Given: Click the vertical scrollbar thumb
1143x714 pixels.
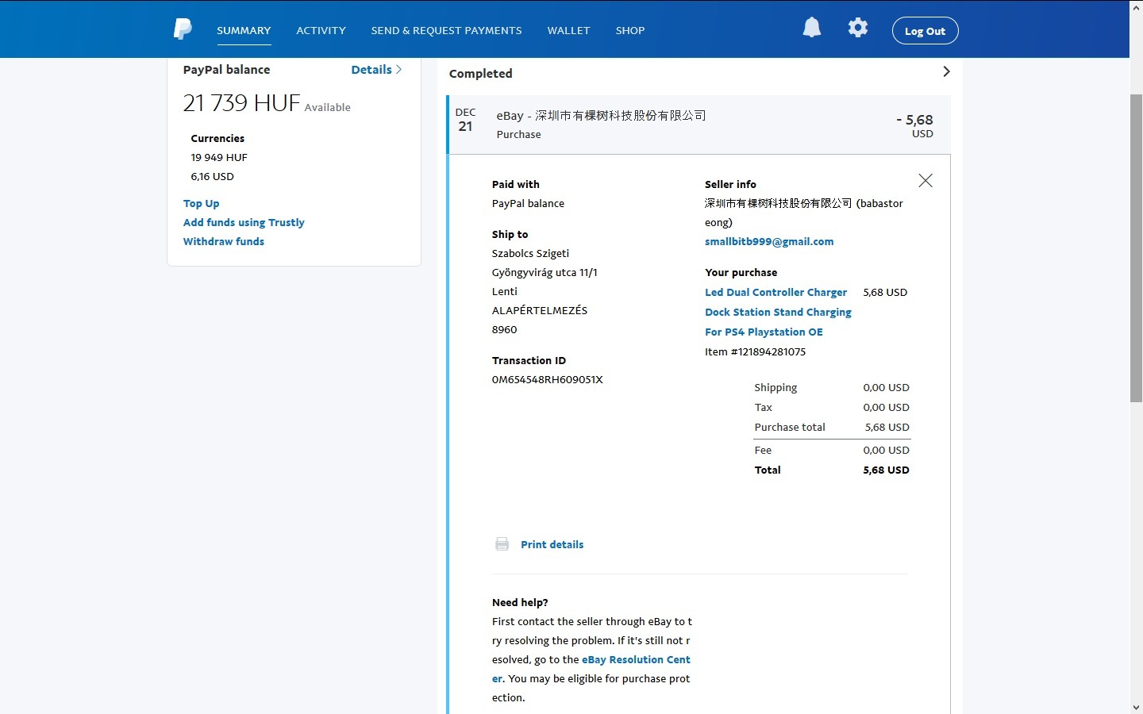Looking at the screenshot, I should 1136,248.
